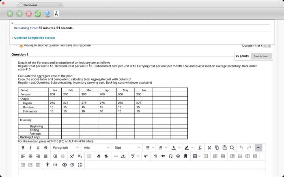Insert or edit a link
284x177 pixels.
click(89, 156)
